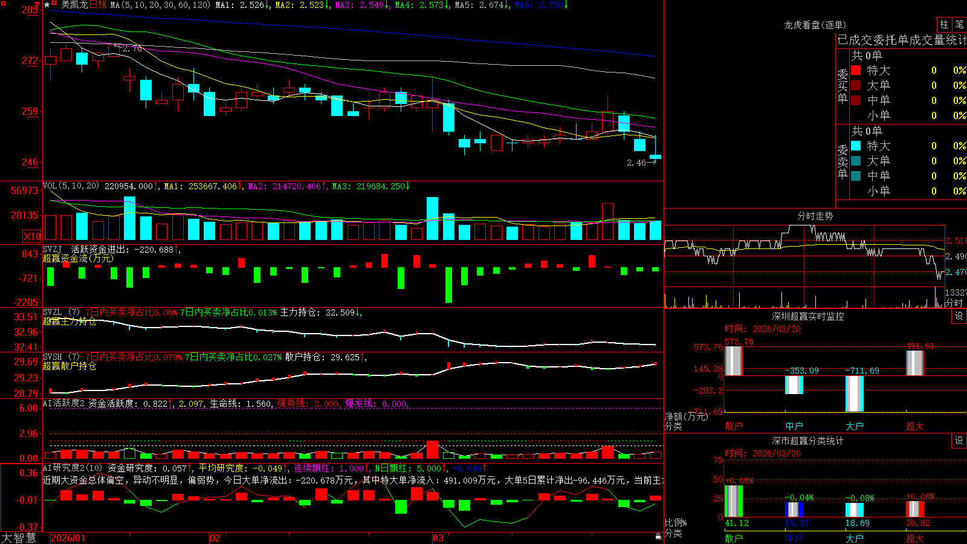Image resolution: width=967 pixels, height=544 pixels.
Task: Click the 龙虎看盘(逐单) panel title
Action: 815,25
